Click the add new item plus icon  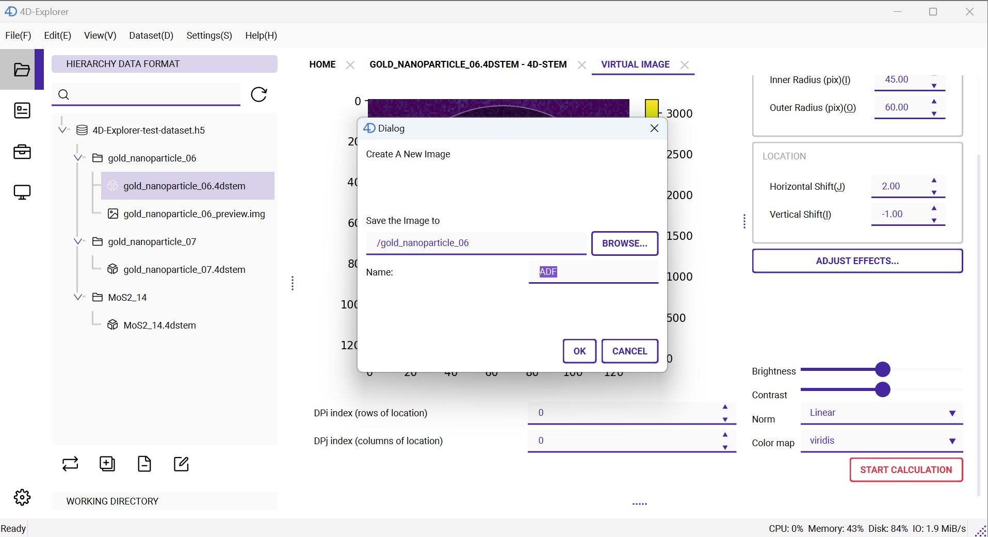pos(107,464)
